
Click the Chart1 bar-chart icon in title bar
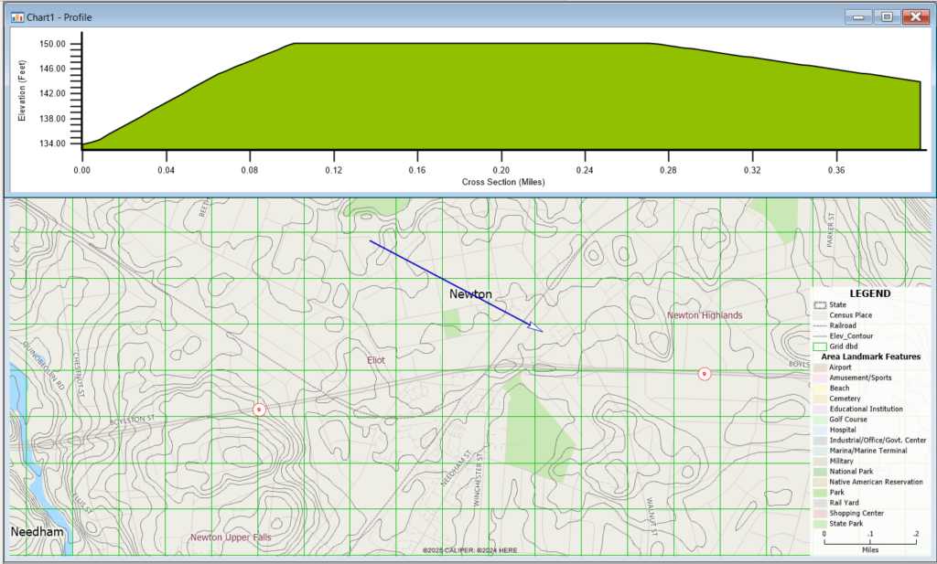16,16
